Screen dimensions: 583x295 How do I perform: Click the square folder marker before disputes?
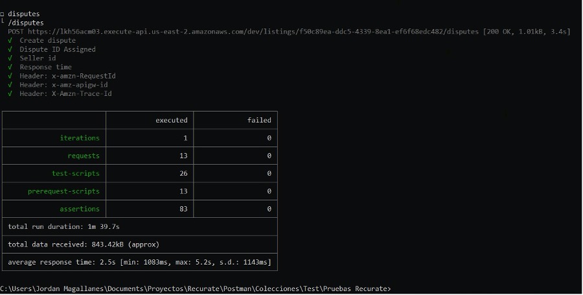tap(2, 14)
